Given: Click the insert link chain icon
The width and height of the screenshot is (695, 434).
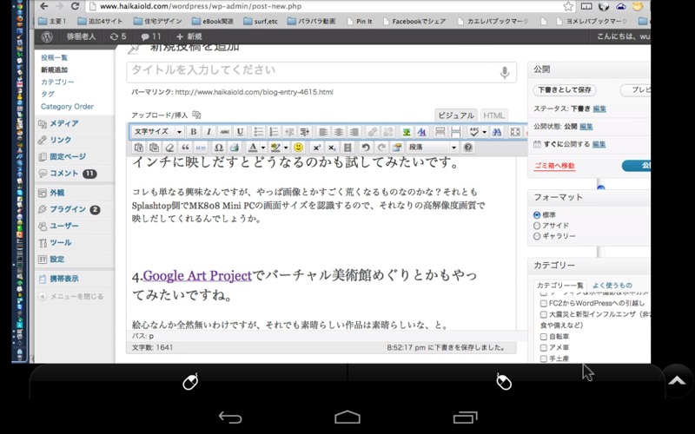Looking at the screenshot, I should tap(373, 132).
